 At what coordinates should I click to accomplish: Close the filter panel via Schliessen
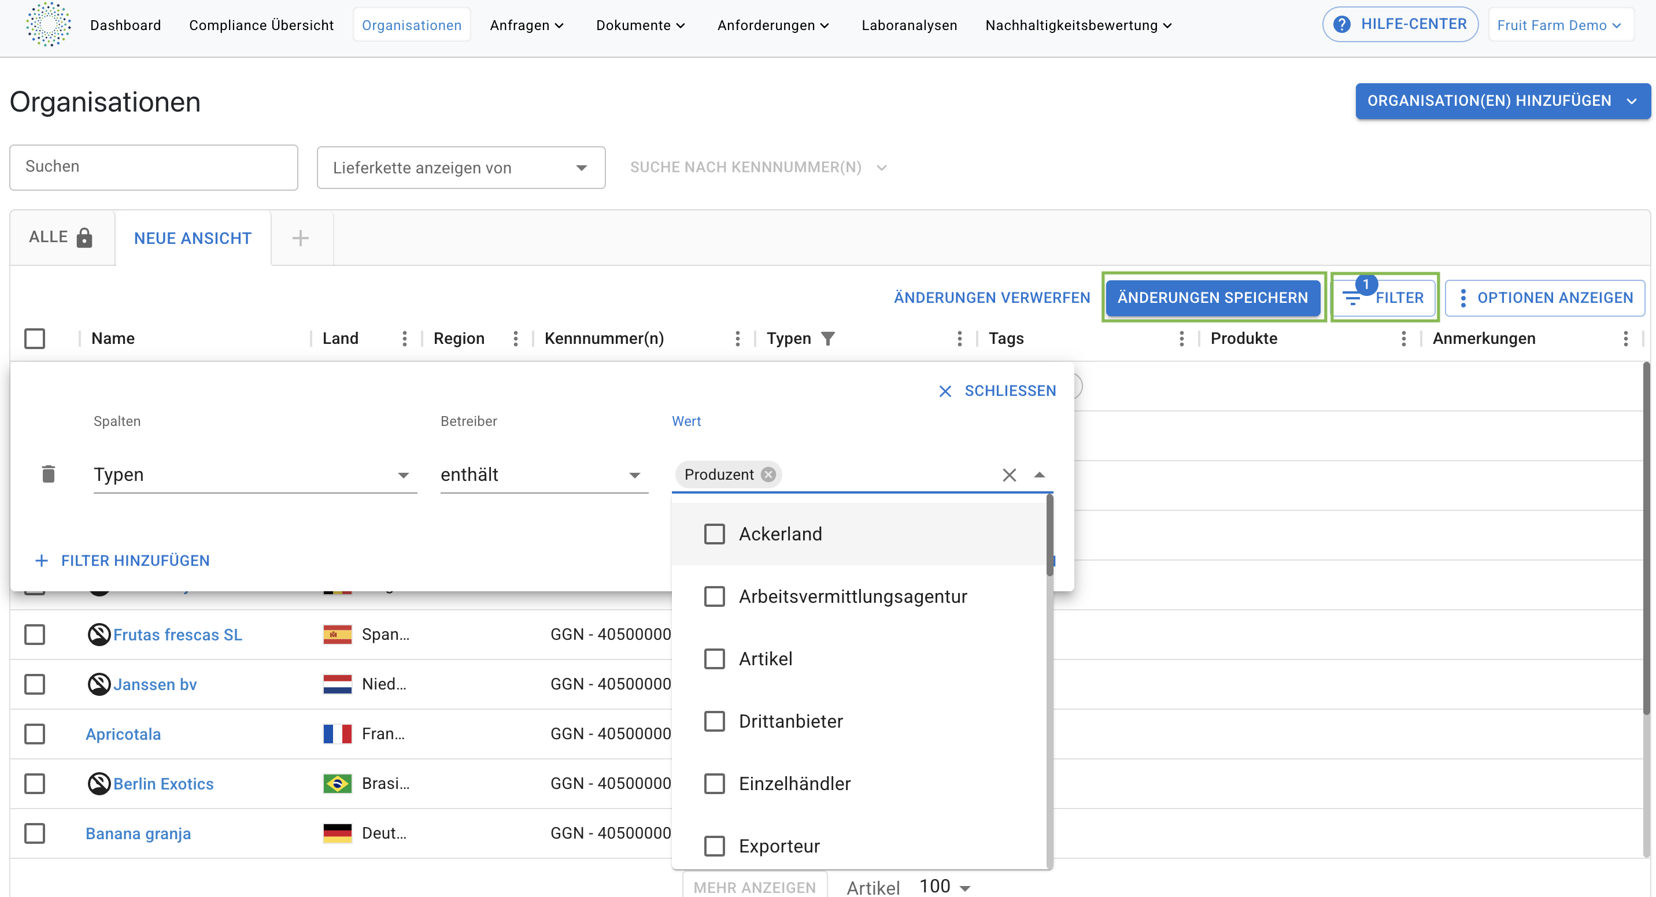tap(997, 391)
